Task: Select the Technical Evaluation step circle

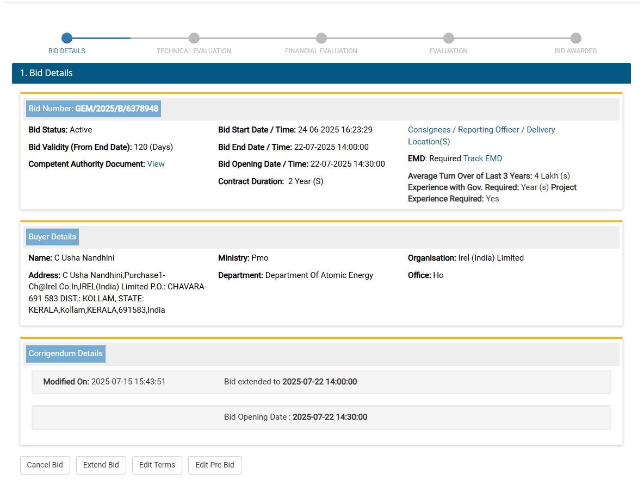Action: point(194,38)
